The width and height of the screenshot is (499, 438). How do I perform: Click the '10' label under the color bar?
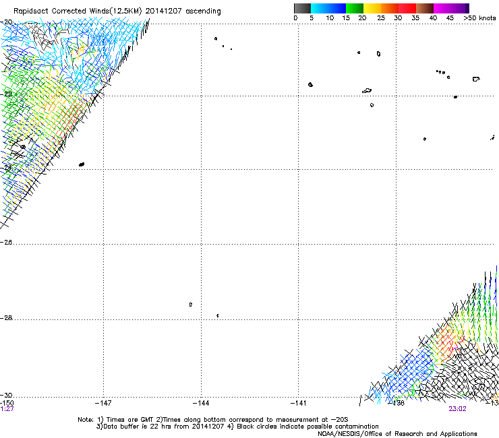330,18
